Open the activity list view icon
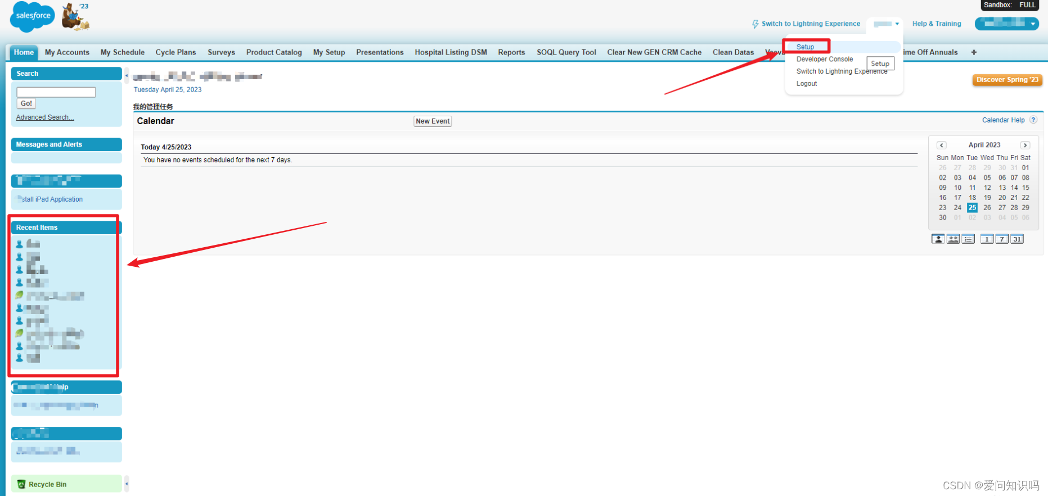The height and width of the screenshot is (496, 1048). [968, 239]
